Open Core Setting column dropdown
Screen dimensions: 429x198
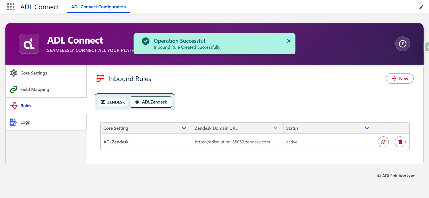[184, 128]
